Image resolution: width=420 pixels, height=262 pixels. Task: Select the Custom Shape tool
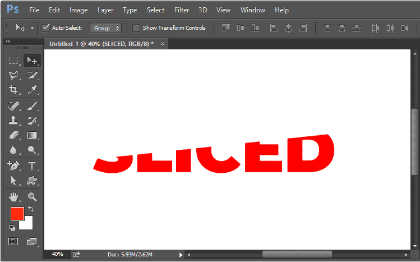coord(32,181)
